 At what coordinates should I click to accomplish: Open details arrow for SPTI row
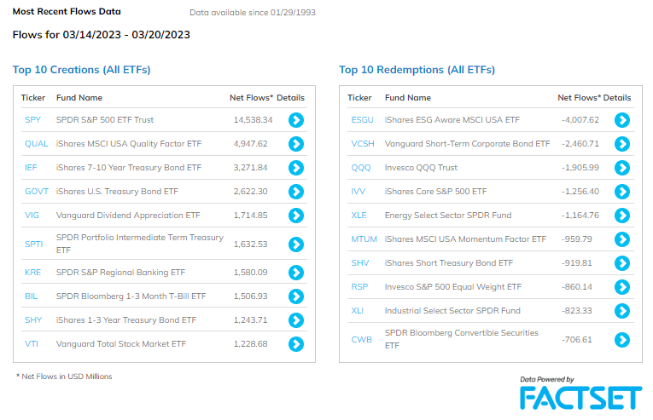296,245
